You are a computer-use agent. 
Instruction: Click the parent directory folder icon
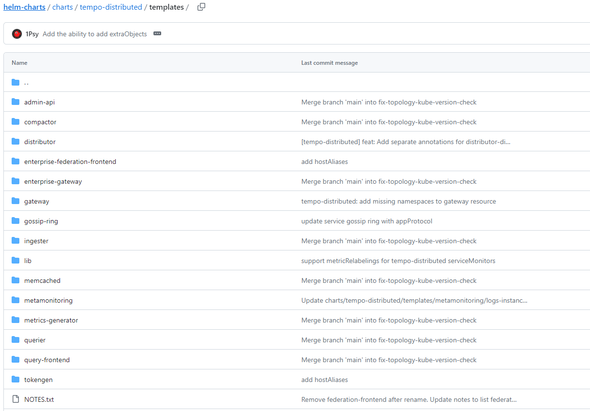click(15, 82)
